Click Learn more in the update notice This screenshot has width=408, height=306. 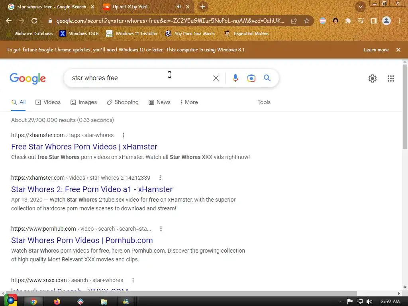(x=376, y=50)
